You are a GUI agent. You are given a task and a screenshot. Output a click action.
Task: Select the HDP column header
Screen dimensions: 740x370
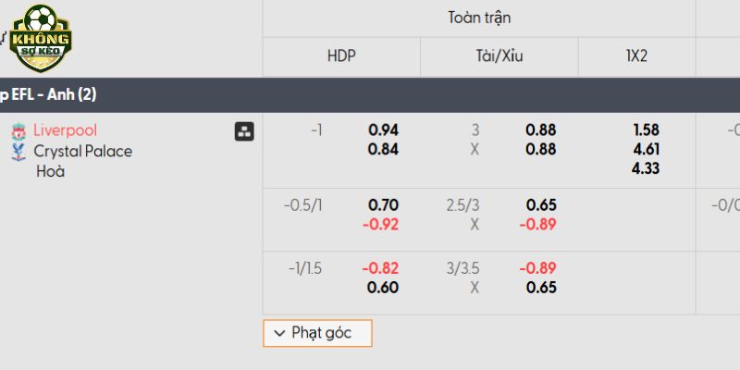pos(341,55)
